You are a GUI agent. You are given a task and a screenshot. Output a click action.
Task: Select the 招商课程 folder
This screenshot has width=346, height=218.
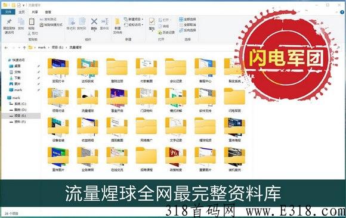pyautogui.click(x=146, y=159)
